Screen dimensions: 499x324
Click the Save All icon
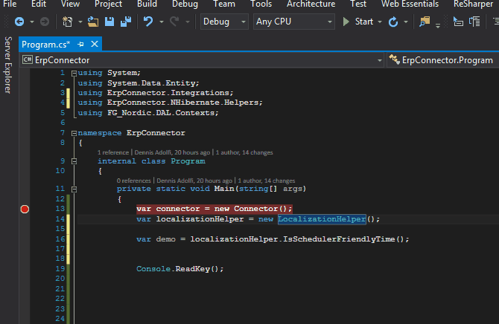[126, 22]
